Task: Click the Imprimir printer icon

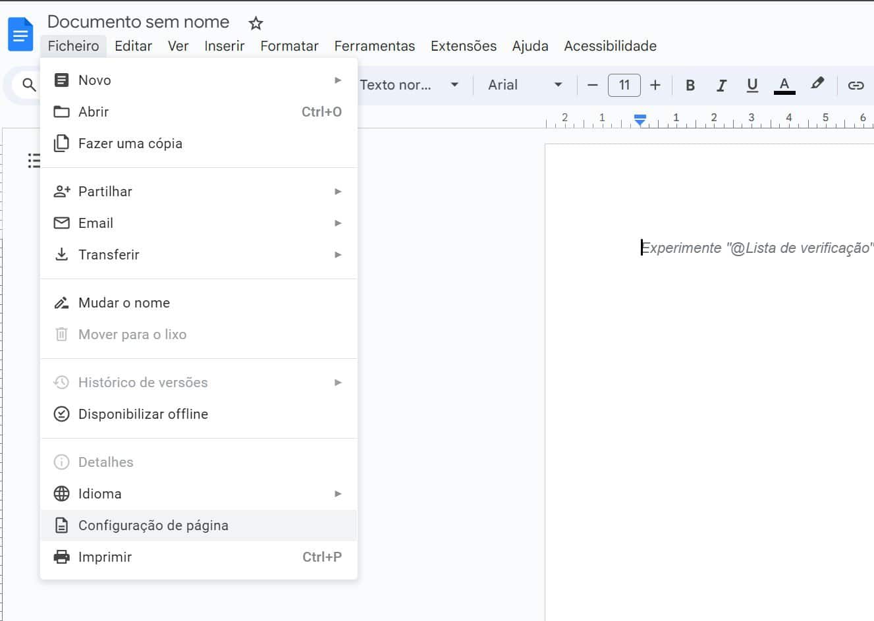Action: 61,557
